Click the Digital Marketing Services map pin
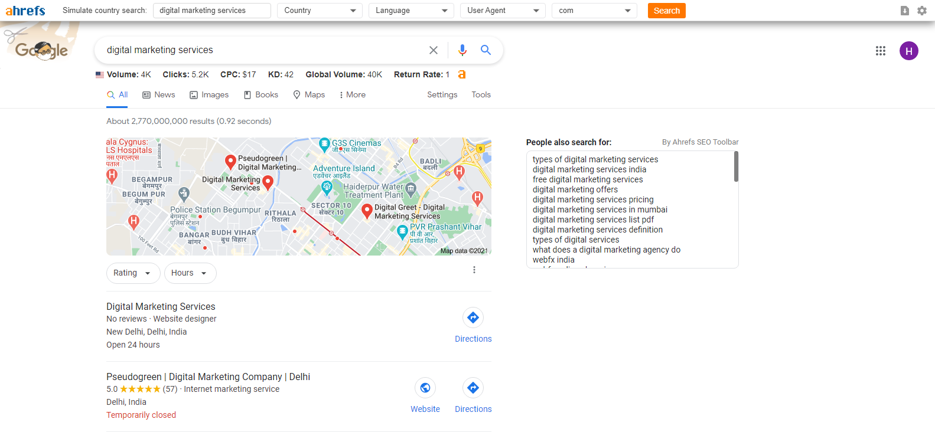This screenshot has height=432, width=935. (x=268, y=183)
